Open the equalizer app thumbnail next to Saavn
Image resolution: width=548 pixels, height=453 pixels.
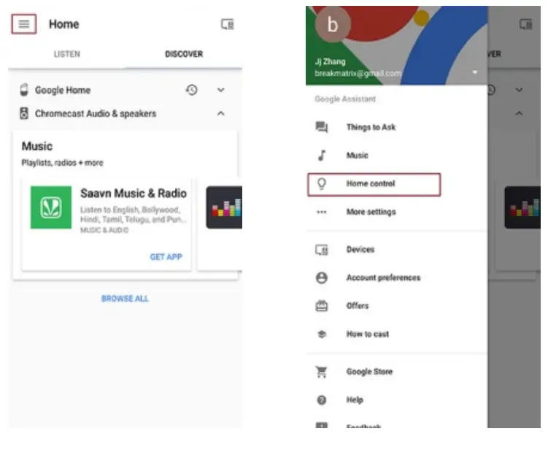pos(224,208)
